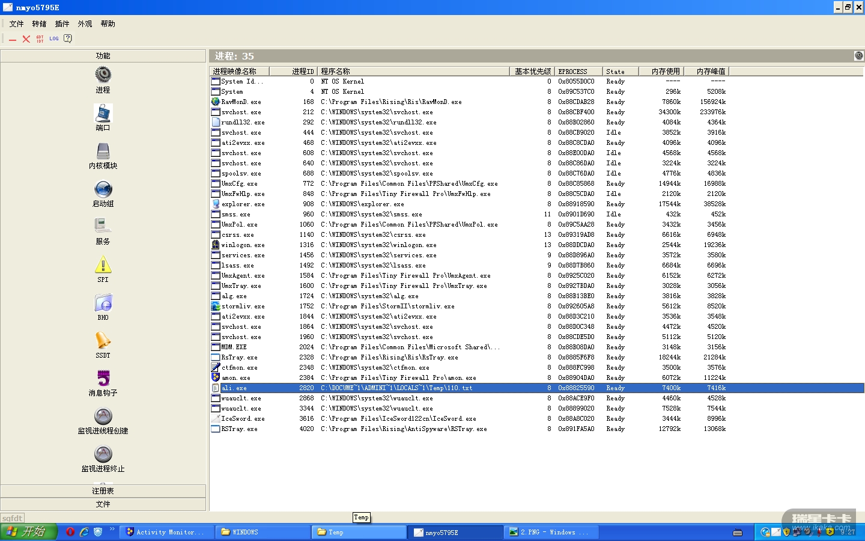This screenshot has height=541, width=865.
Task: Select the stormliv.exe process row
Action: (x=537, y=306)
